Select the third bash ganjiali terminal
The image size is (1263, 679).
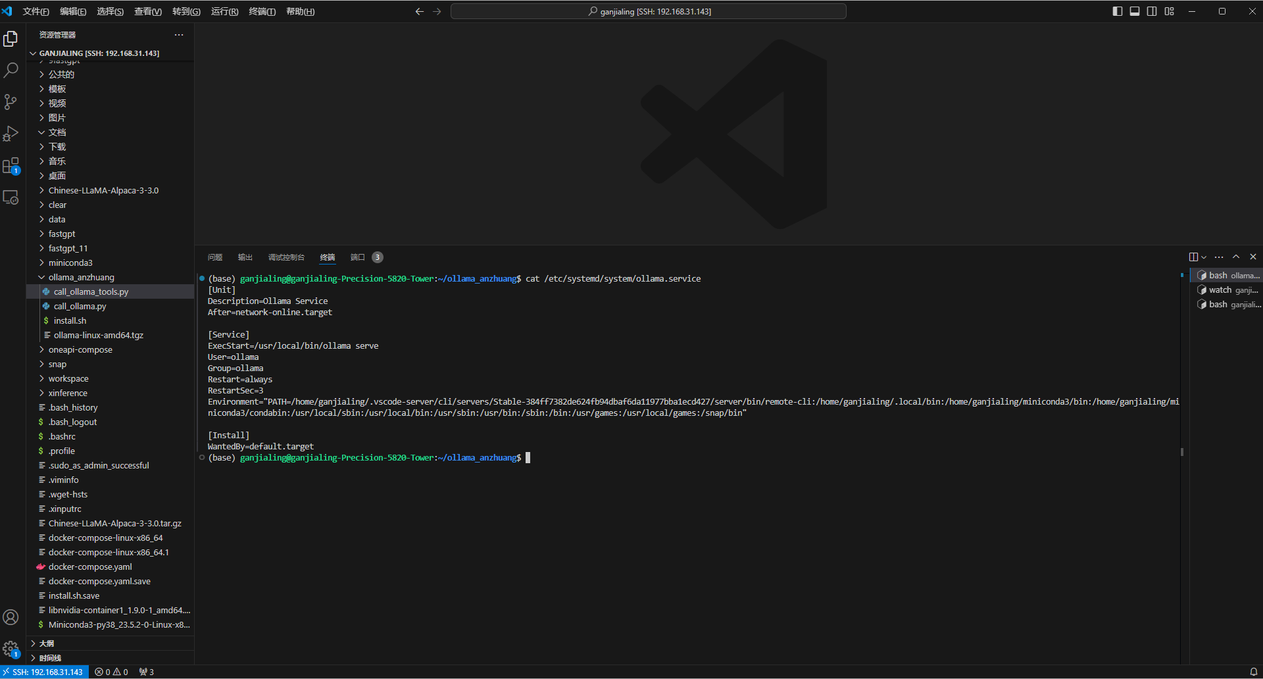(1227, 305)
